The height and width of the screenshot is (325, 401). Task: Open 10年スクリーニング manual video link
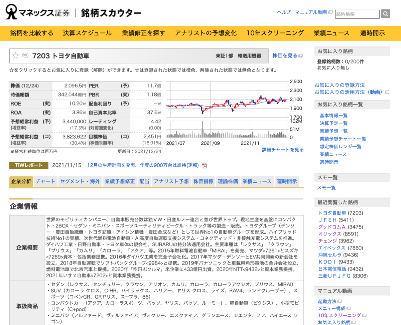pyautogui.click(x=340, y=316)
